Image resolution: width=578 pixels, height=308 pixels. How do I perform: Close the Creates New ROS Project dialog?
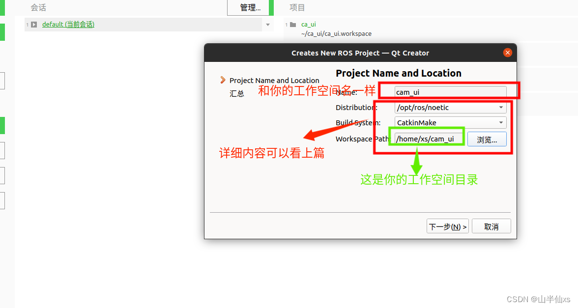[508, 53]
